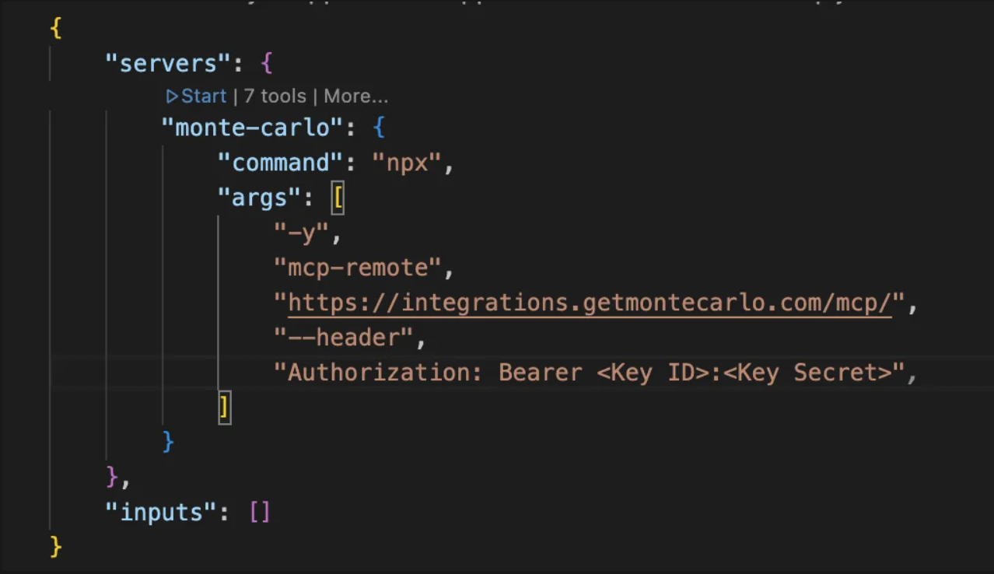Click the "-y" argument string
The width and height of the screenshot is (994, 574).
[x=302, y=233]
